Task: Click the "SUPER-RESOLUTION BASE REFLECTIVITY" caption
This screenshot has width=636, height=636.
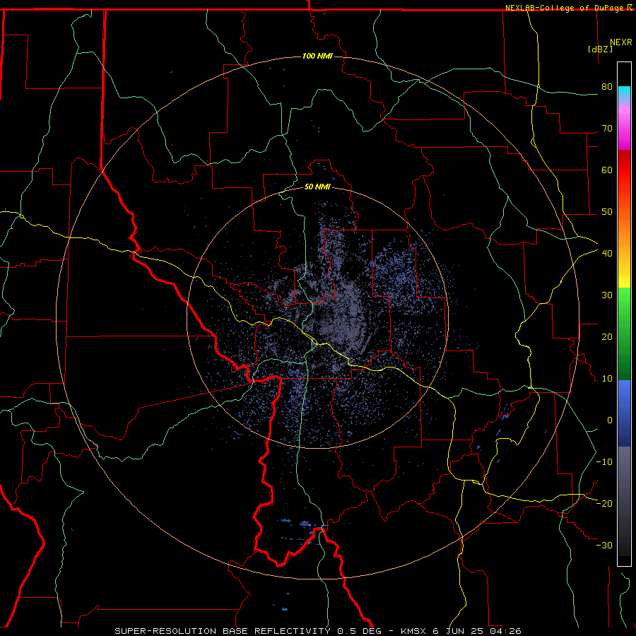Action: coord(222,631)
